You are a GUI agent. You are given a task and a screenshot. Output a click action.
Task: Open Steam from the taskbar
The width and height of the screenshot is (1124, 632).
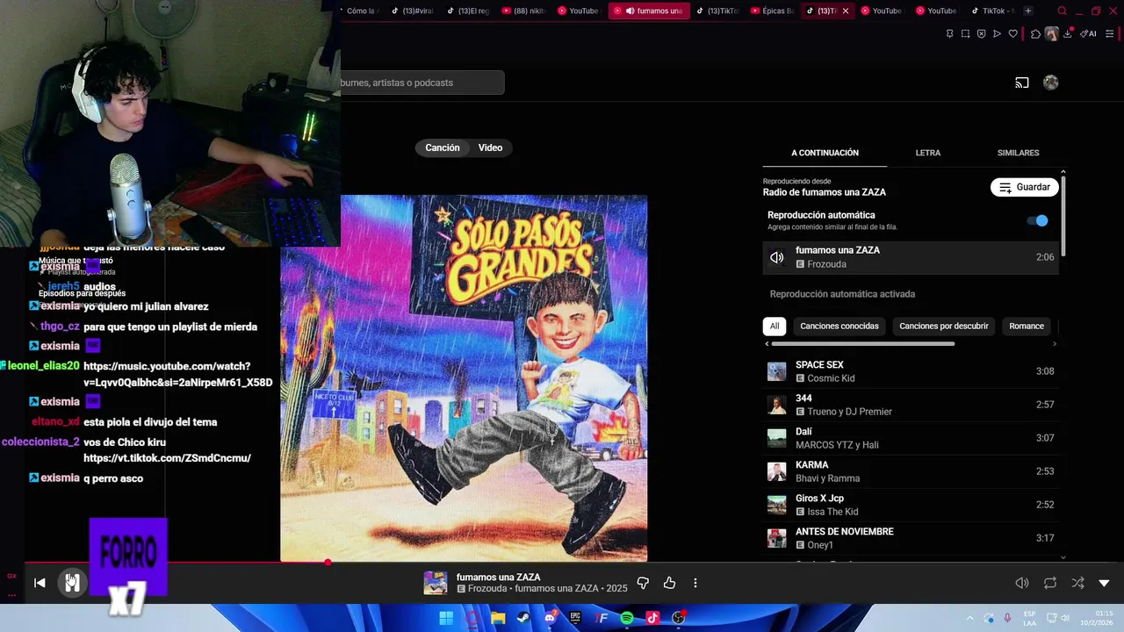(x=523, y=618)
